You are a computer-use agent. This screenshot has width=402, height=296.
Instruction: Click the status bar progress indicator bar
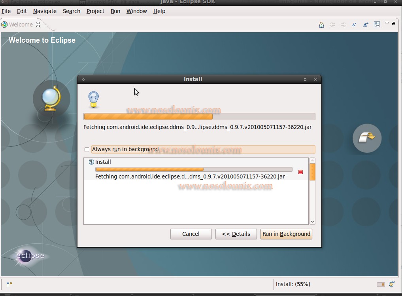click(x=381, y=285)
